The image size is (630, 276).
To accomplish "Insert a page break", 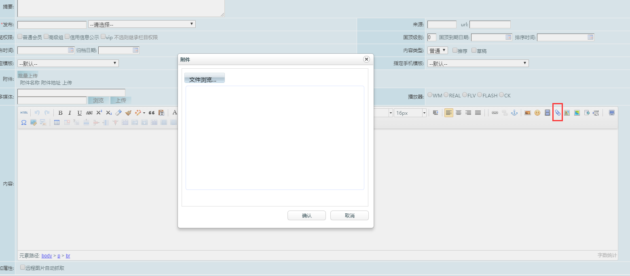I will coord(596,113).
